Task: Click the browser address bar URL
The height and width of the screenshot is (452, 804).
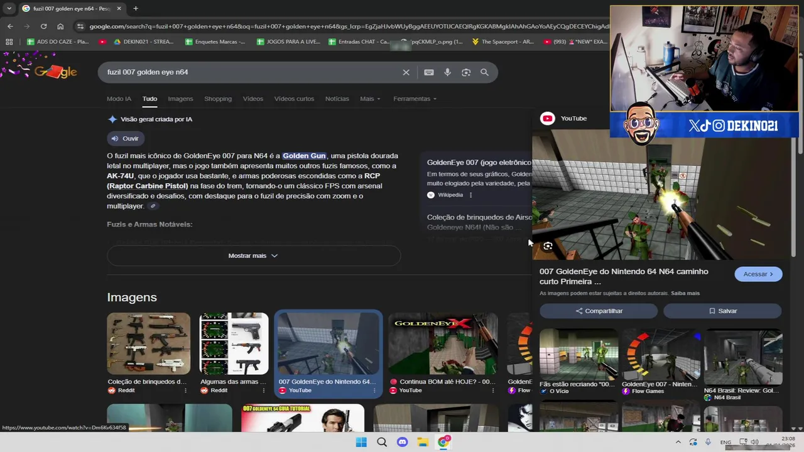Action: click(349, 26)
